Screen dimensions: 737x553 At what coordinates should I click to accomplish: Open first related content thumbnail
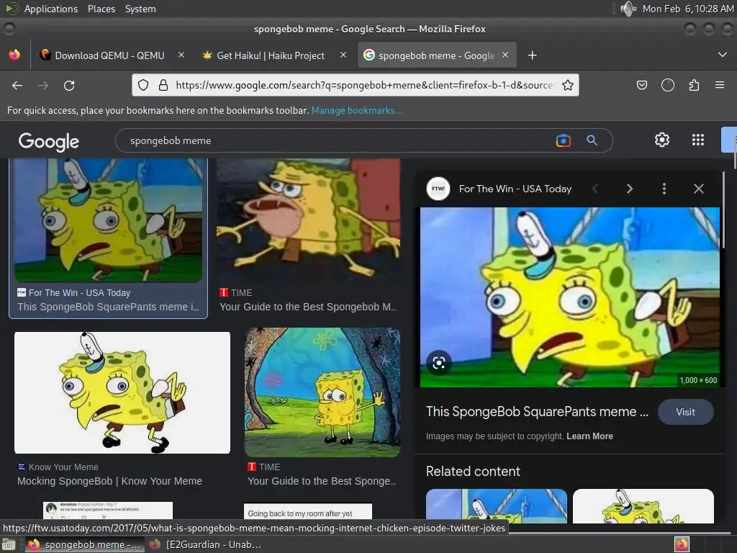(x=497, y=506)
